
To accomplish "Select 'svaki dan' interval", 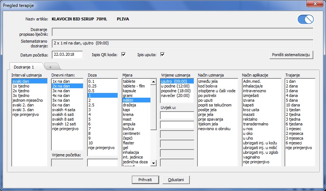I will [x=30, y=81].
